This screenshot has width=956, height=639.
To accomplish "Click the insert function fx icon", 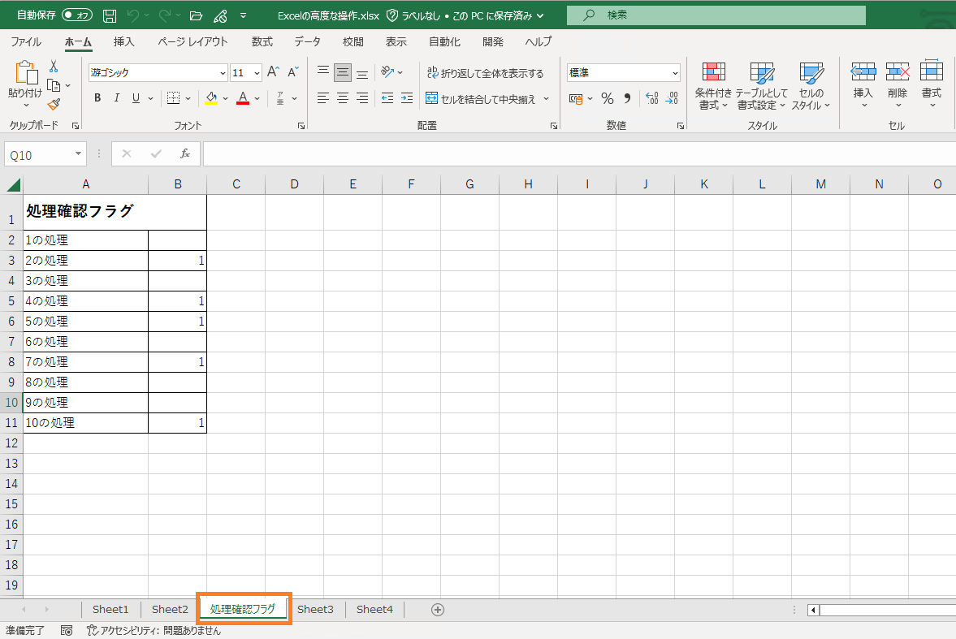I will (184, 153).
